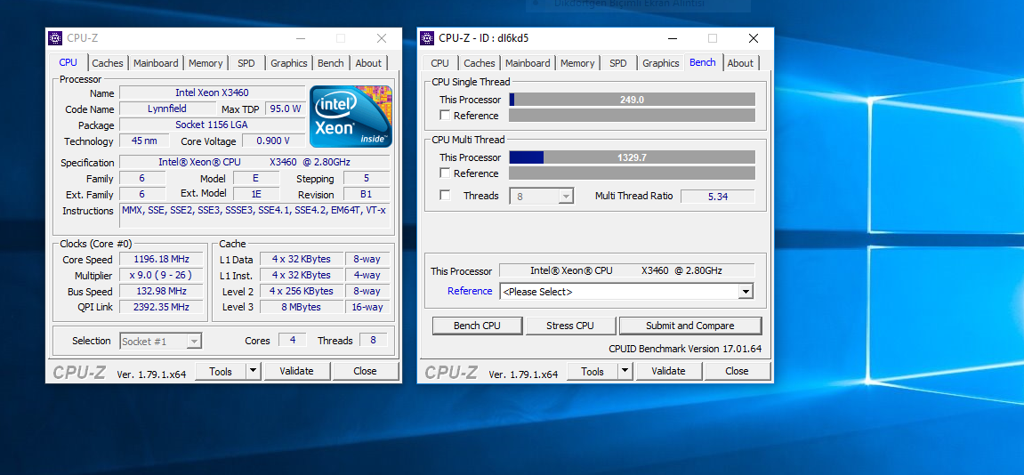This screenshot has width=1024, height=475.
Task: Close Bench window with title bar X
Action: 753,38
